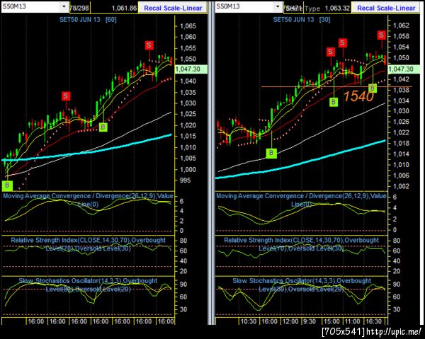Screen dimensions: 425x339
Task: Click the 16:30 time label on [30] chart
Action: tap(373, 321)
